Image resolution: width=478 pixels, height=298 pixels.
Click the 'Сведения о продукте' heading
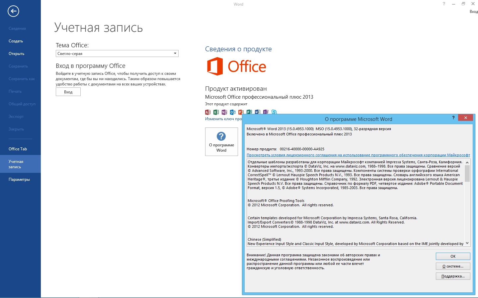[238, 49]
